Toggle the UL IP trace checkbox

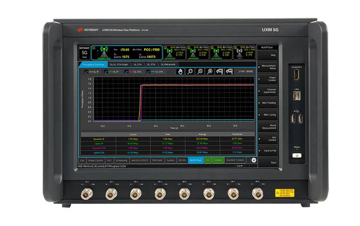(x=106, y=71)
